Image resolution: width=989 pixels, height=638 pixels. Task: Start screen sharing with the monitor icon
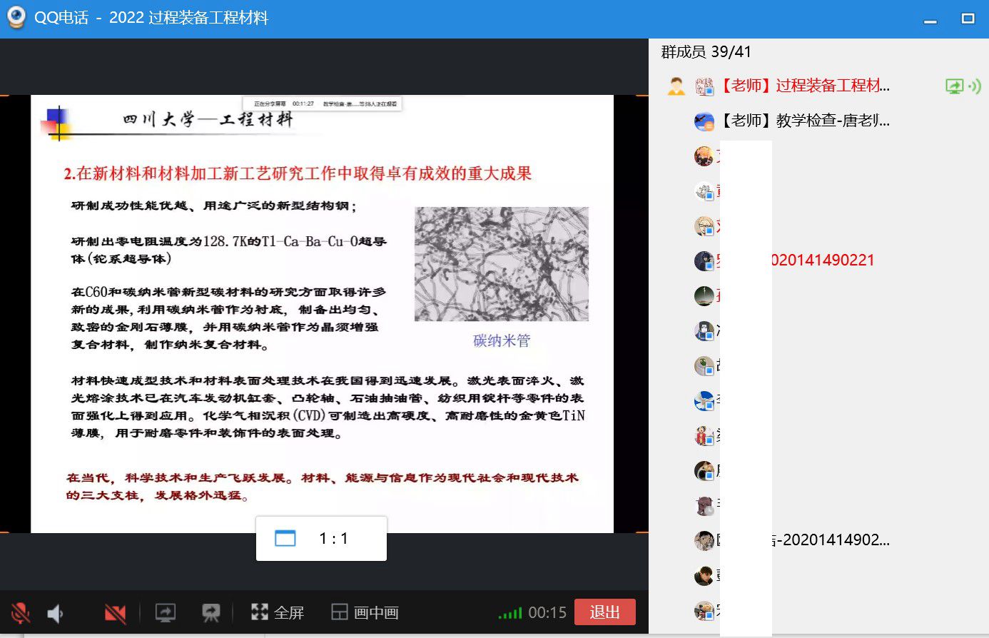coord(165,613)
